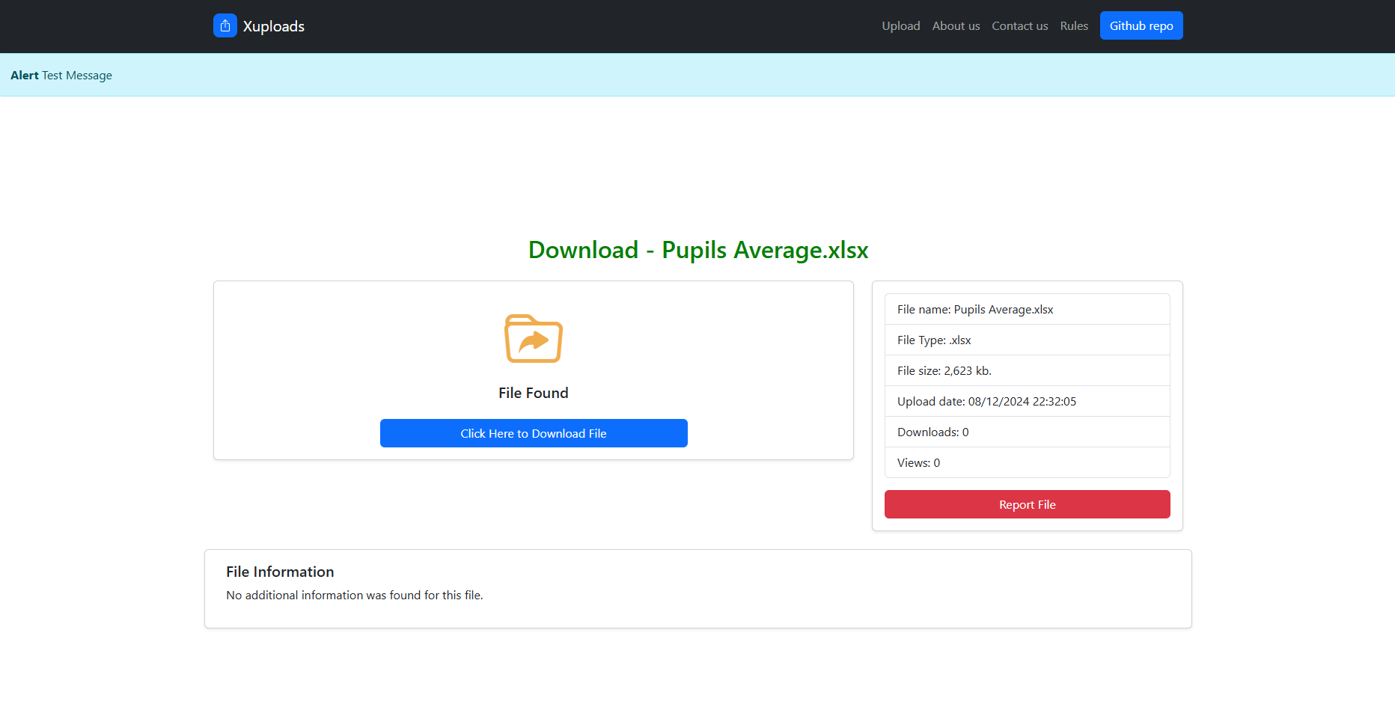1395x710 pixels.
Task: Click the File Type .xlsx row
Action: 1027,340
